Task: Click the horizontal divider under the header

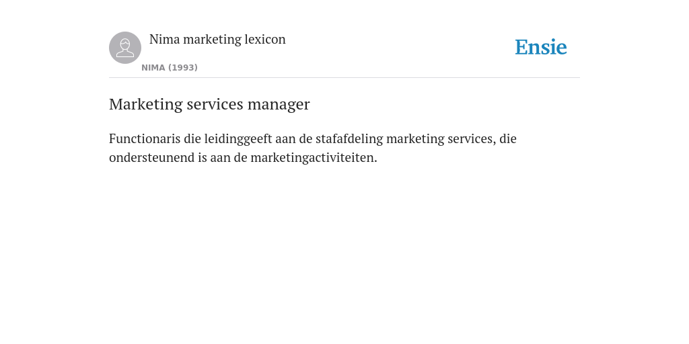Action: click(344, 78)
